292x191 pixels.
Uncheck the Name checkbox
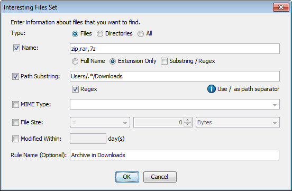click(x=16, y=48)
